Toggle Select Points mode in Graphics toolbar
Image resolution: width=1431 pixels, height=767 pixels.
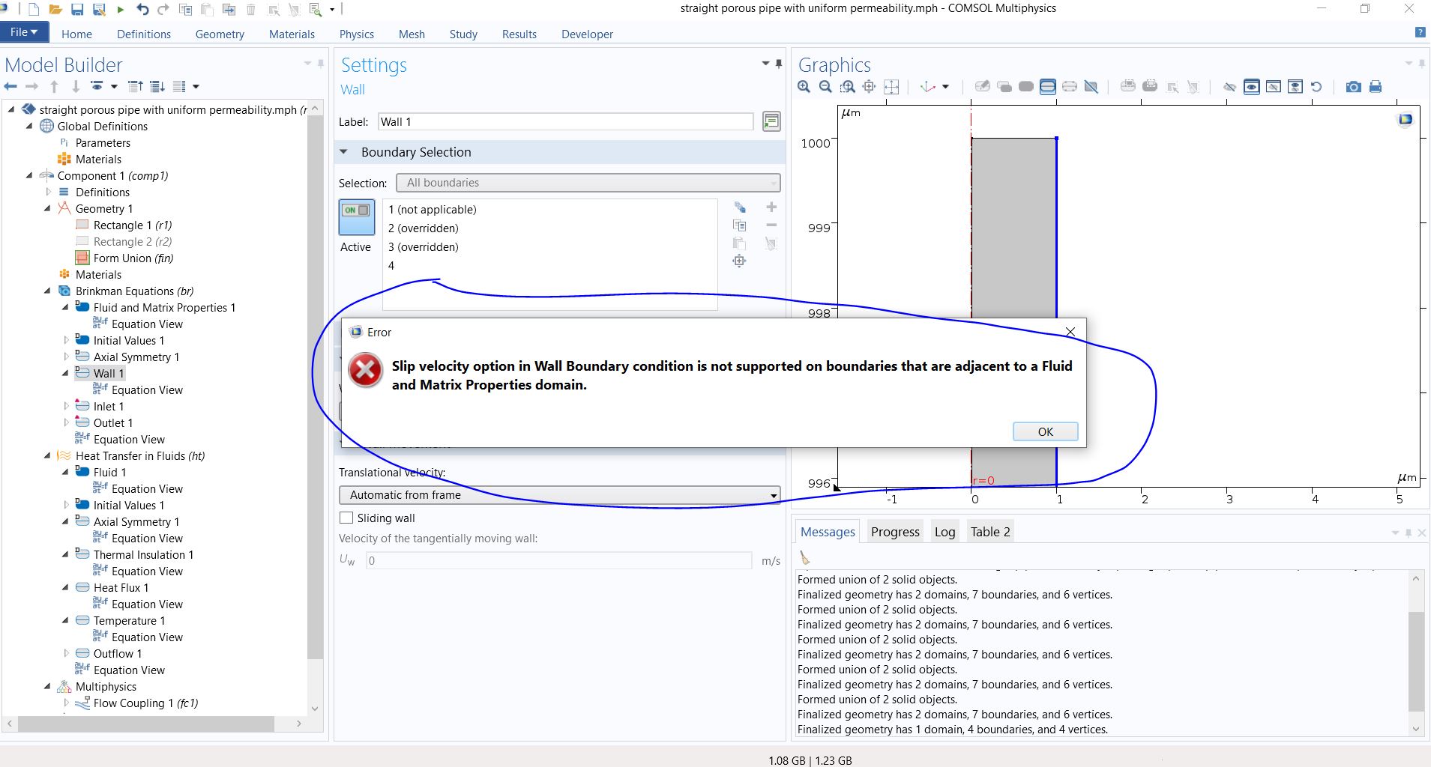(x=1070, y=87)
